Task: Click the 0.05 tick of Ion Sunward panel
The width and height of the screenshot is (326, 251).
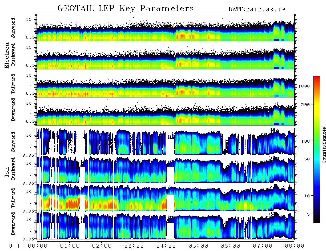Action: (28, 155)
